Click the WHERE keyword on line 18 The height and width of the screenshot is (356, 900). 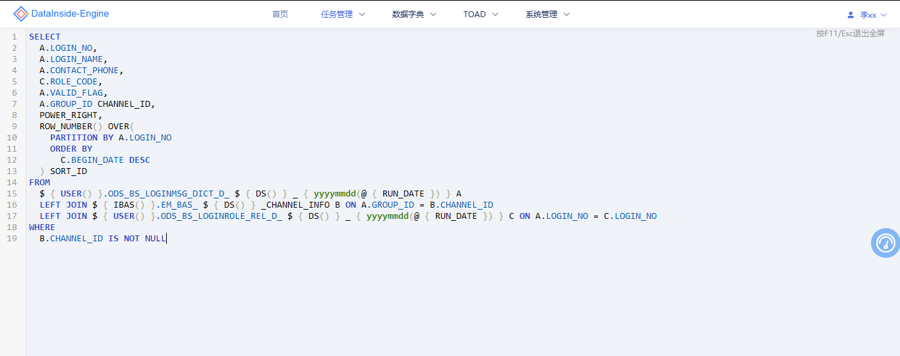click(42, 227)
